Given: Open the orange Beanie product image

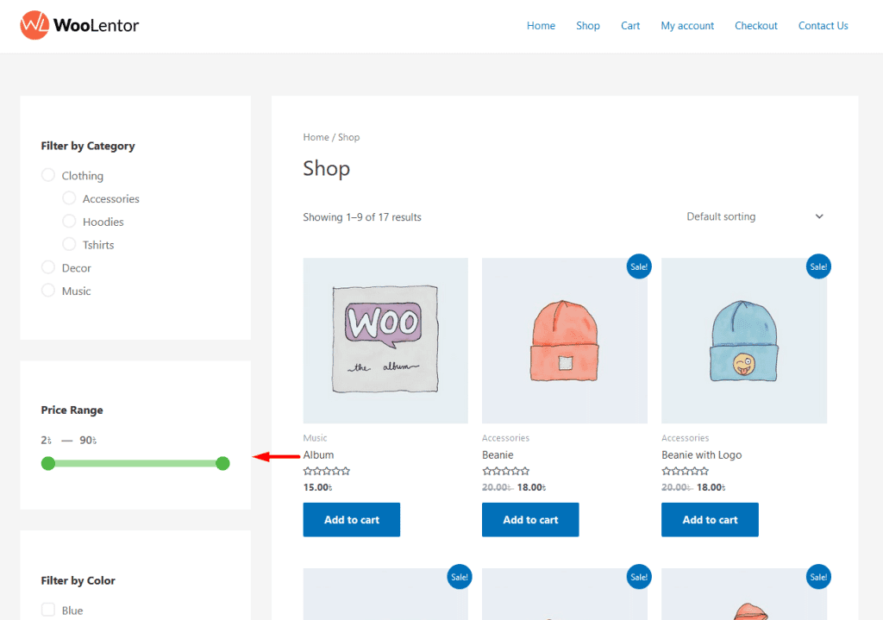Looking at the screenshot, I should 565,341.
